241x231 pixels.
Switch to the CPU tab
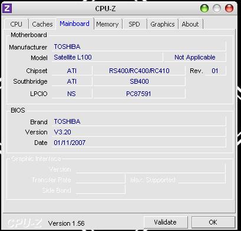[x=16, y=24]
